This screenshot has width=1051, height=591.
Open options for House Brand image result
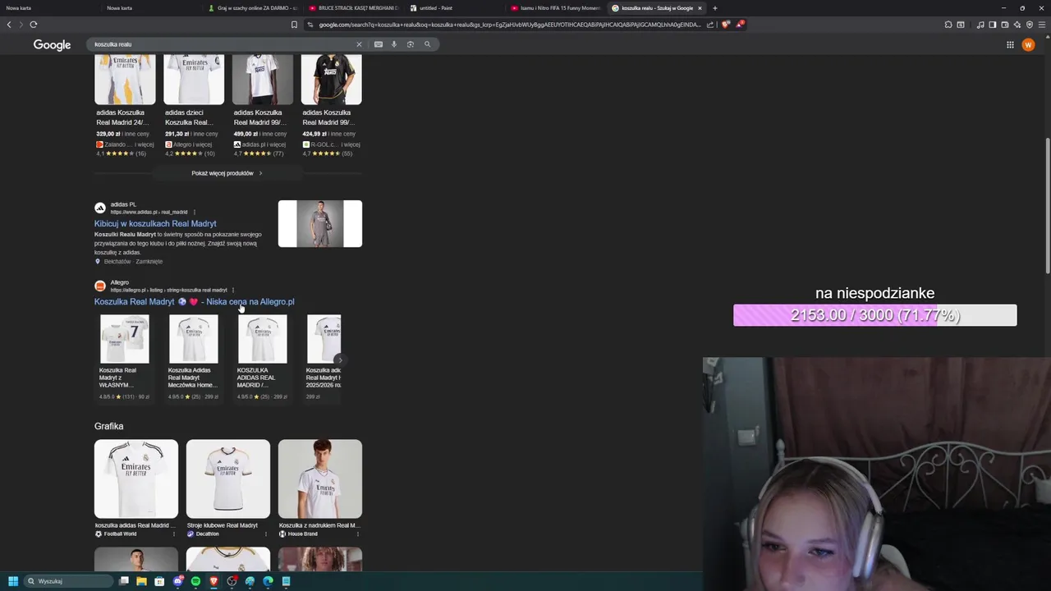pos(357,534)
